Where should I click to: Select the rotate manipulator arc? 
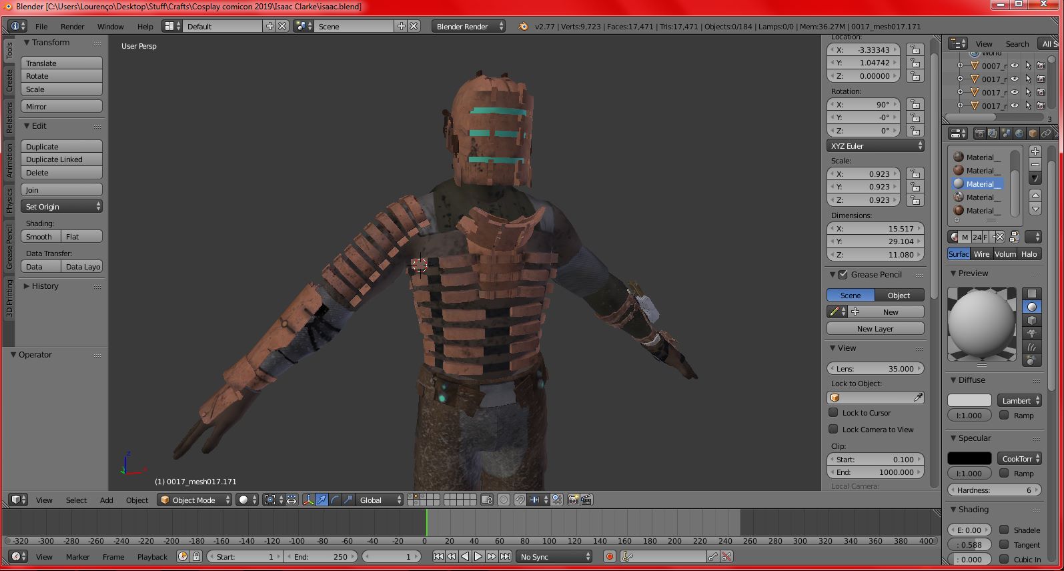(335, 500)
